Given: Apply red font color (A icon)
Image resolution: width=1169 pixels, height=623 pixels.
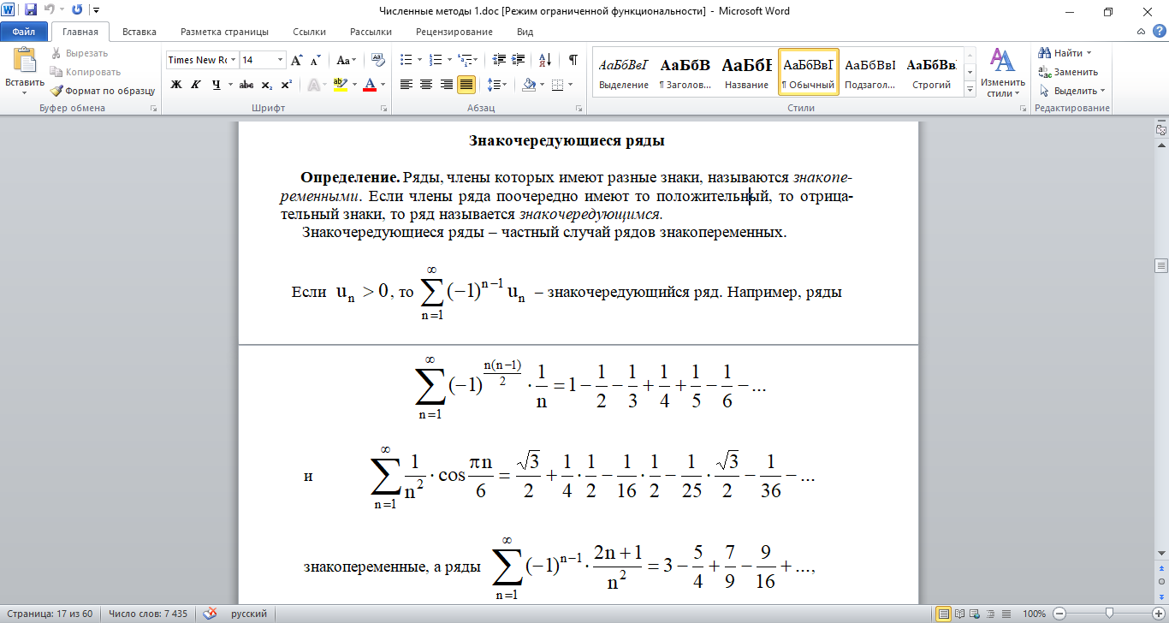Looking at the screenshot, I should (x=370, y=85).
